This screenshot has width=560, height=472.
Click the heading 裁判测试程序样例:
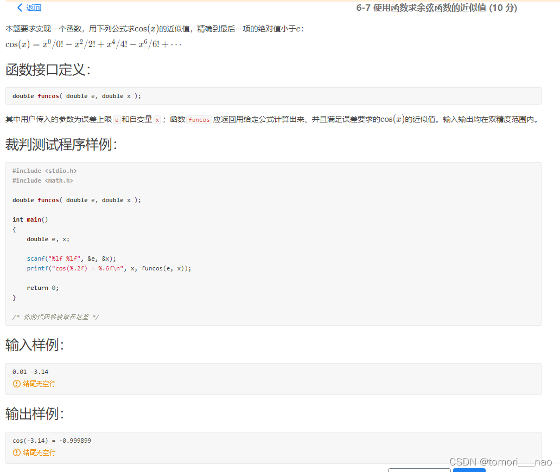[x=61, y=145]
